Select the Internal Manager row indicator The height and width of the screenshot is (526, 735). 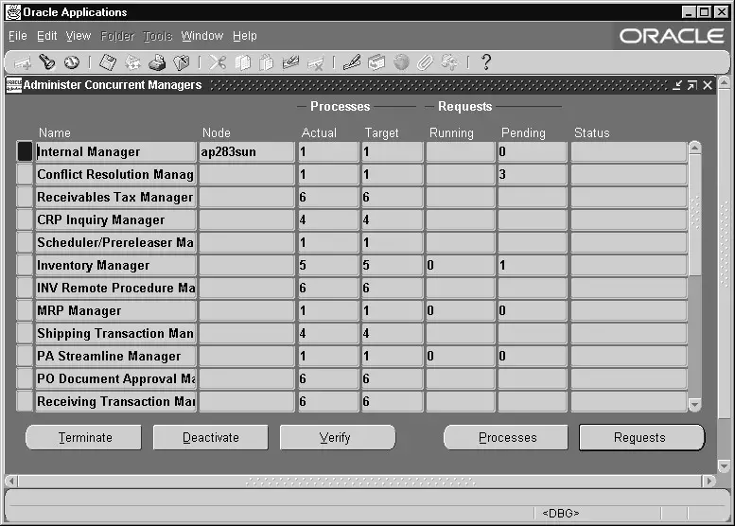tap(25, 152)
